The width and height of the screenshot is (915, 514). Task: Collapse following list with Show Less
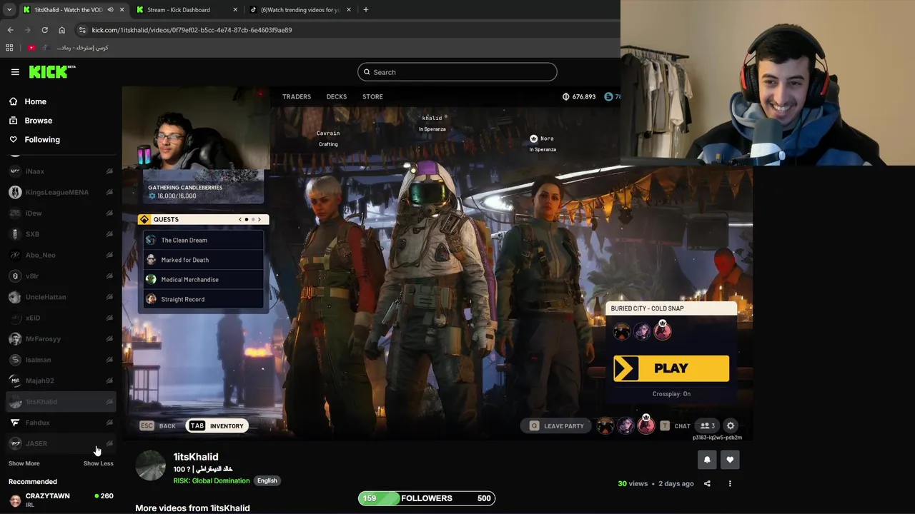(98, 463)
